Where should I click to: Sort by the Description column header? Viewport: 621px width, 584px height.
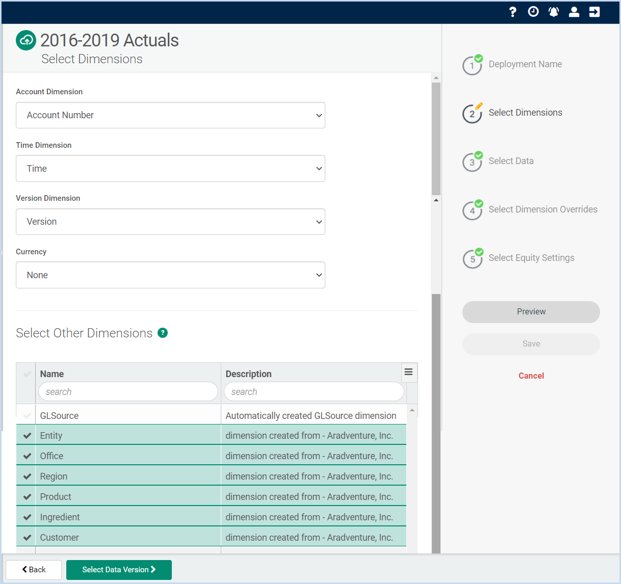coord(248,374)
